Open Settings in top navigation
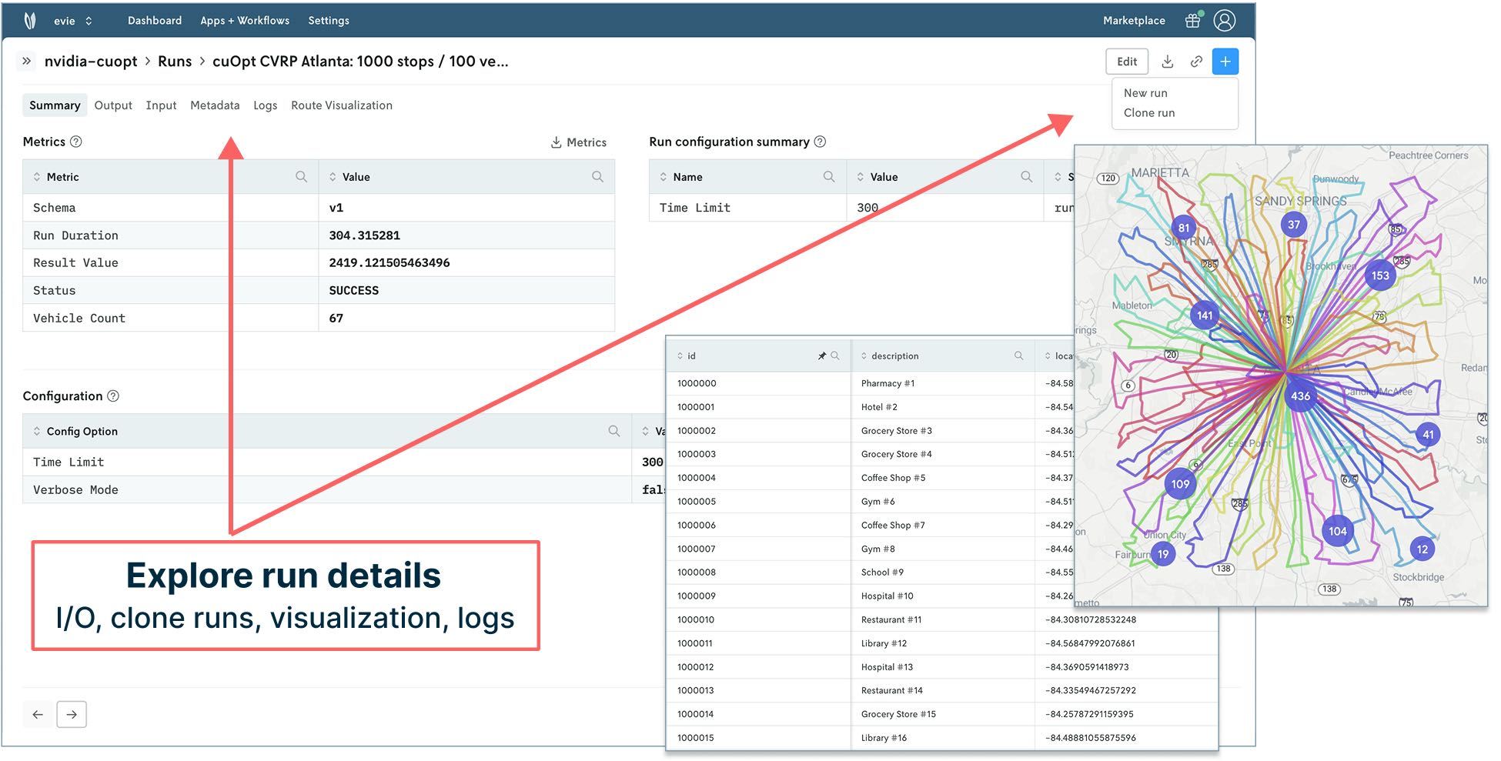 click(329, 21)
